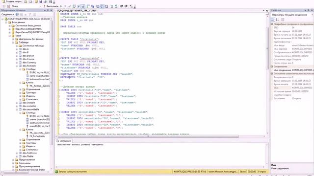
Task: Click CREATE TABLE "firsttable" line in editor
Action: pos(79,39)
